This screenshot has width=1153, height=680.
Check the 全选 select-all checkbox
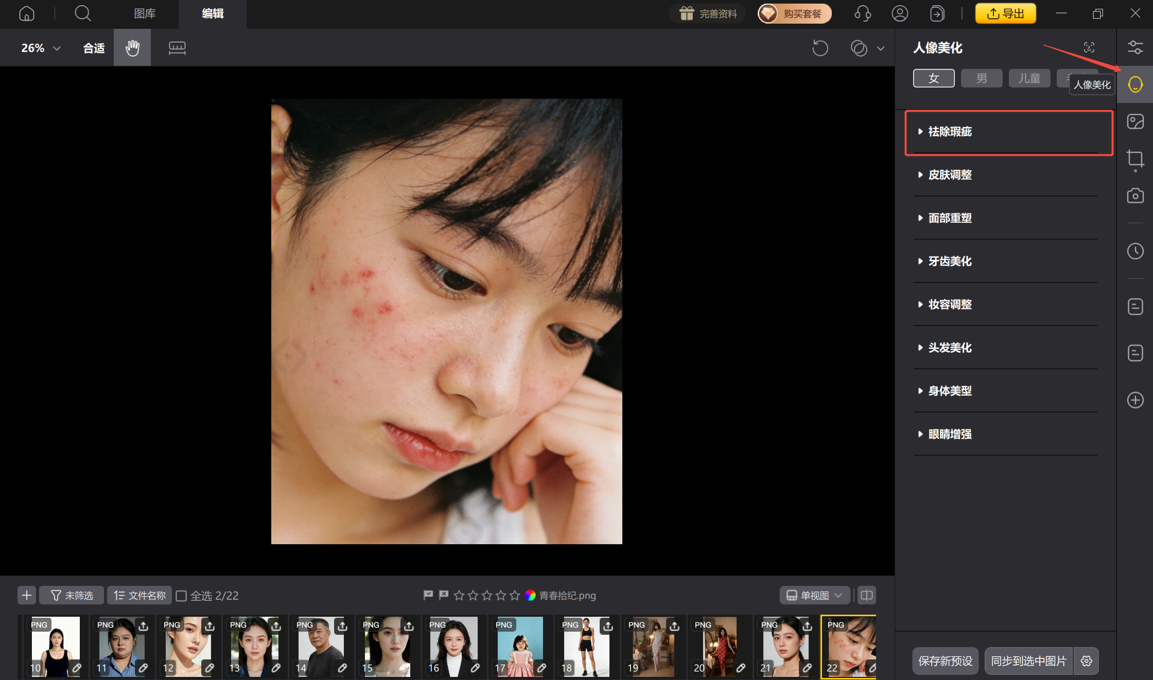181,596
